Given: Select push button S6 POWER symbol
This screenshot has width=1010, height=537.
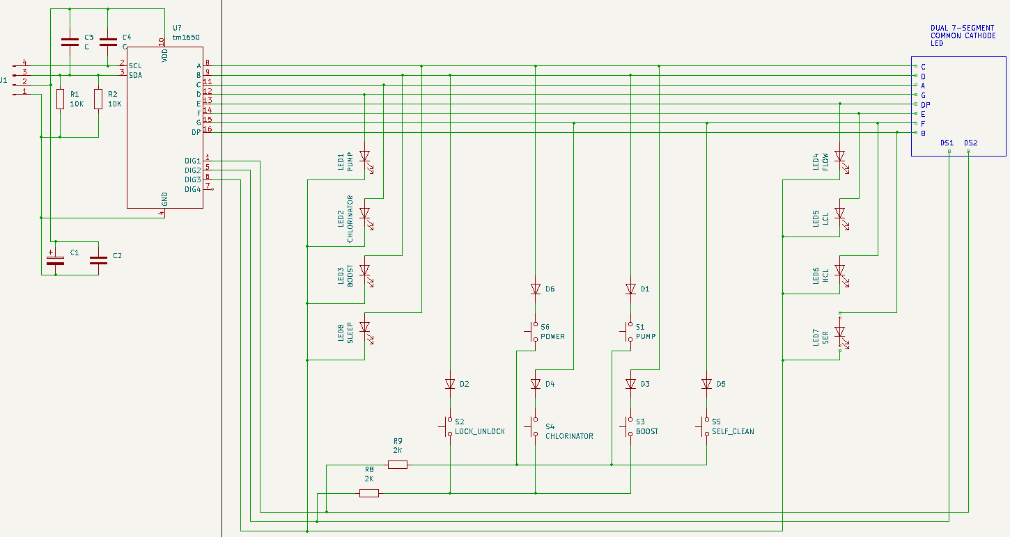Looking at the screenshot, I should [532, 332].
